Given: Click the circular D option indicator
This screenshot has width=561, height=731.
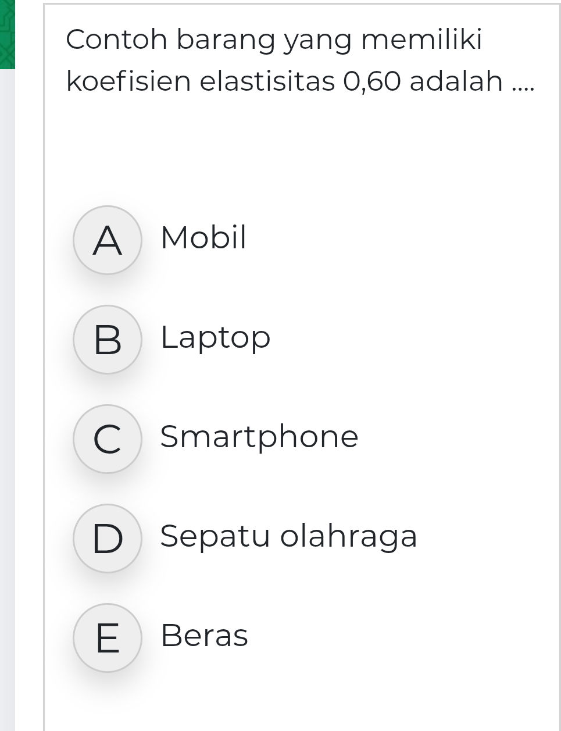Looking at the screenshot, I should coord(108,538).
